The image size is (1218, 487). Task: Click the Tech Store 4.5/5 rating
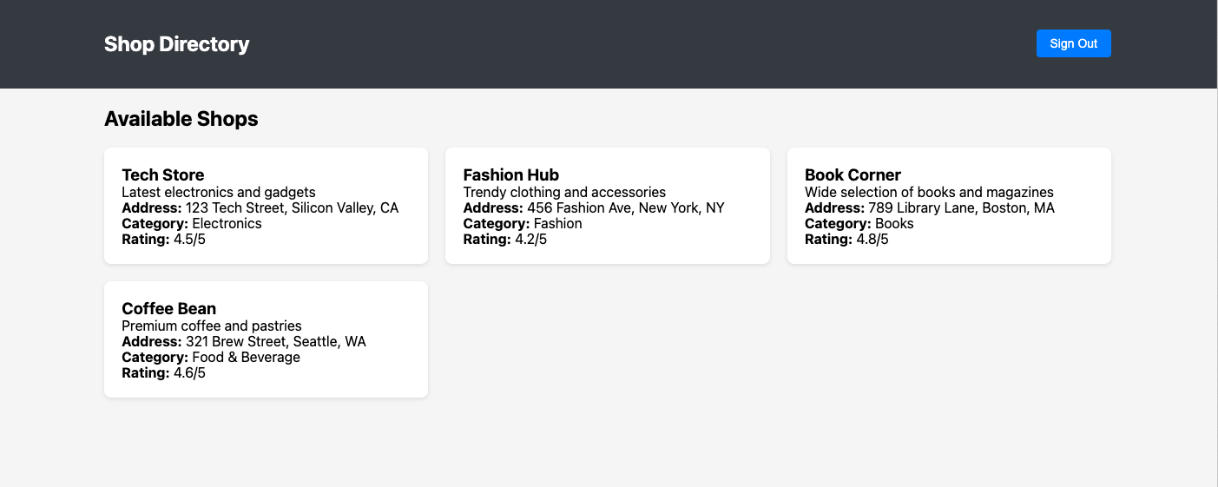pos(163,239)
